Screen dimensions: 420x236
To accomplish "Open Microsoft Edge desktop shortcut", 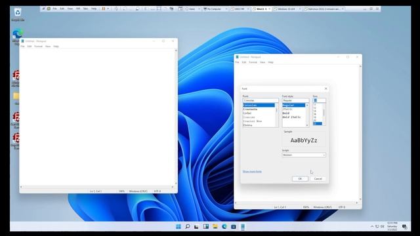I will point(17,37).
